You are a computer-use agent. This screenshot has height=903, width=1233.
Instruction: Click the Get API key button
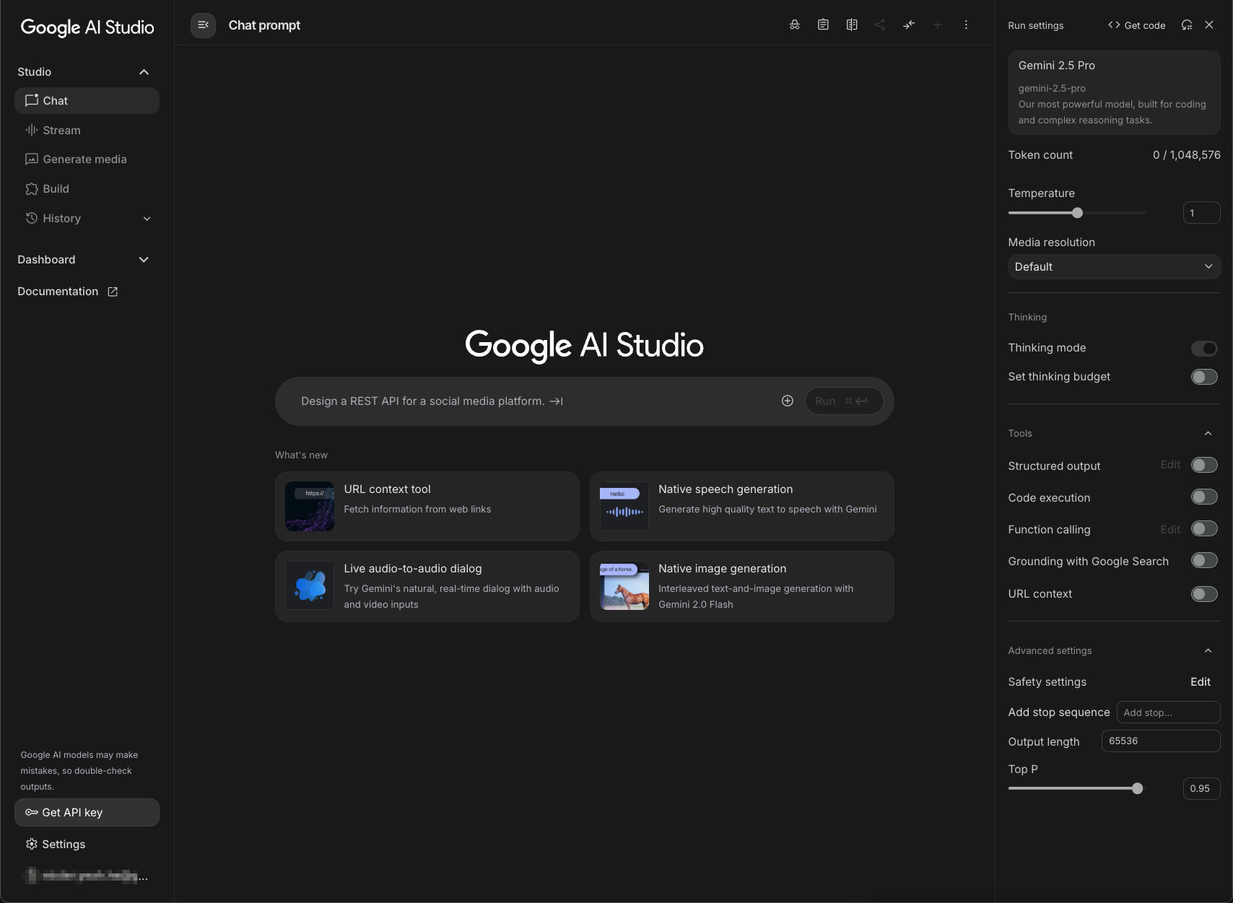(x=87, y=812)
